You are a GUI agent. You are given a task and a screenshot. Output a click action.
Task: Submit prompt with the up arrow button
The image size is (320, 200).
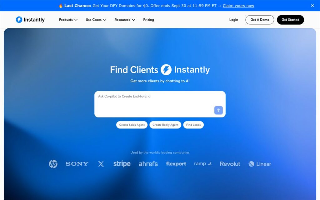coord(218,110)
